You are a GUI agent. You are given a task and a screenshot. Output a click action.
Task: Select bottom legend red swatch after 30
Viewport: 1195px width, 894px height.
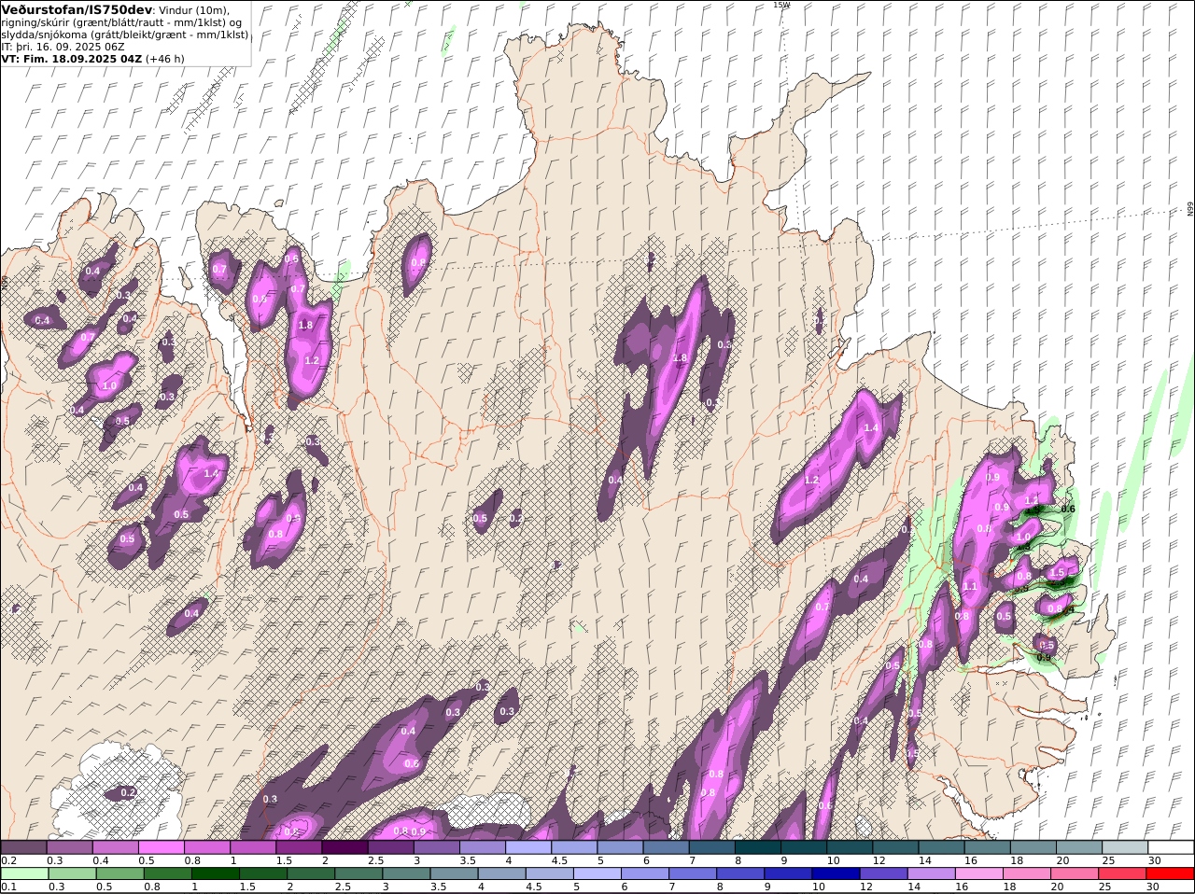click(1171, 874)
